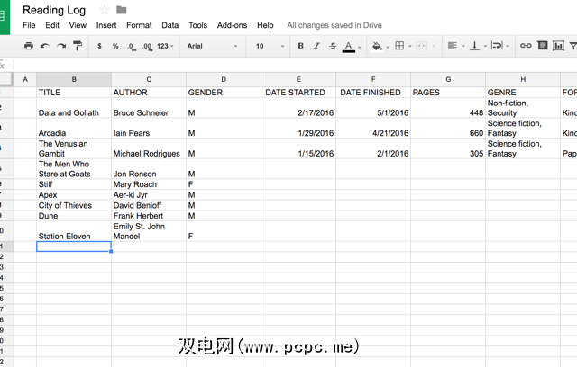This screenshot has width=577, height=367.
Task: Expand the 123 number formats dropdown
Action: coord(165,46)
